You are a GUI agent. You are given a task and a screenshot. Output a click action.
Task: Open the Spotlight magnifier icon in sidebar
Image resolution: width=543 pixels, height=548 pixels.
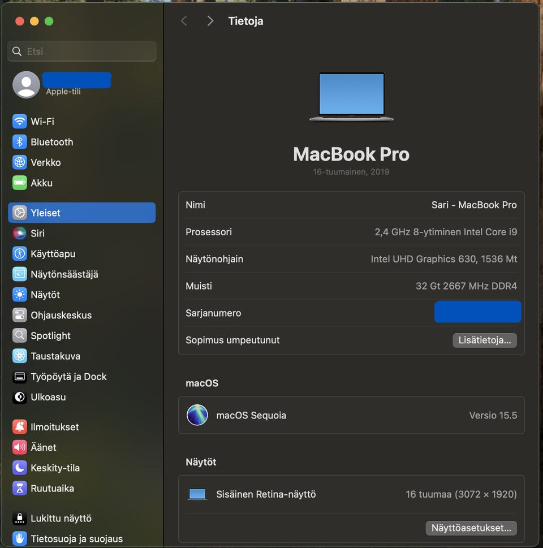click(20, 335)
